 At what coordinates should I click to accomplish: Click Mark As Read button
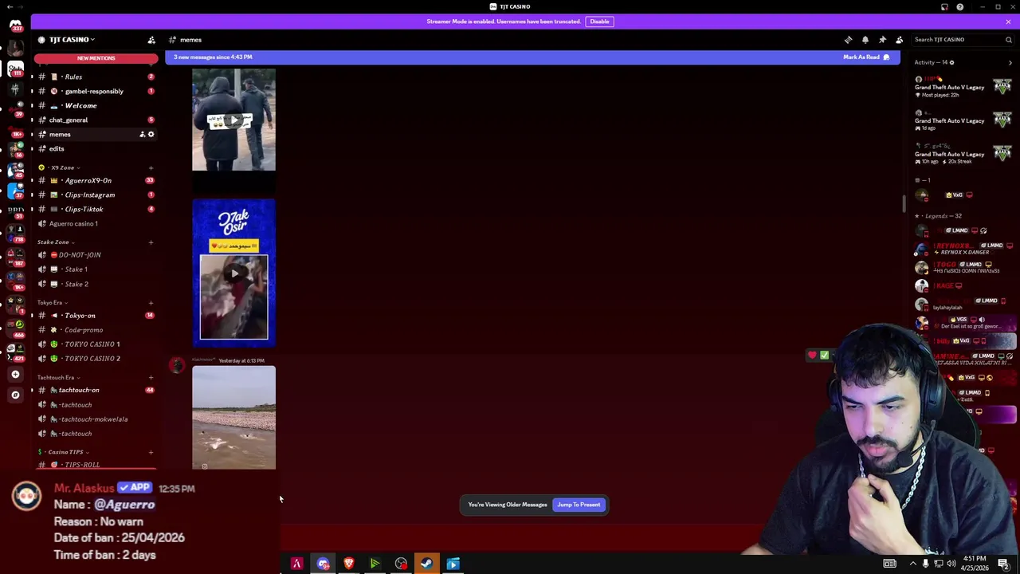click(866, 57)
